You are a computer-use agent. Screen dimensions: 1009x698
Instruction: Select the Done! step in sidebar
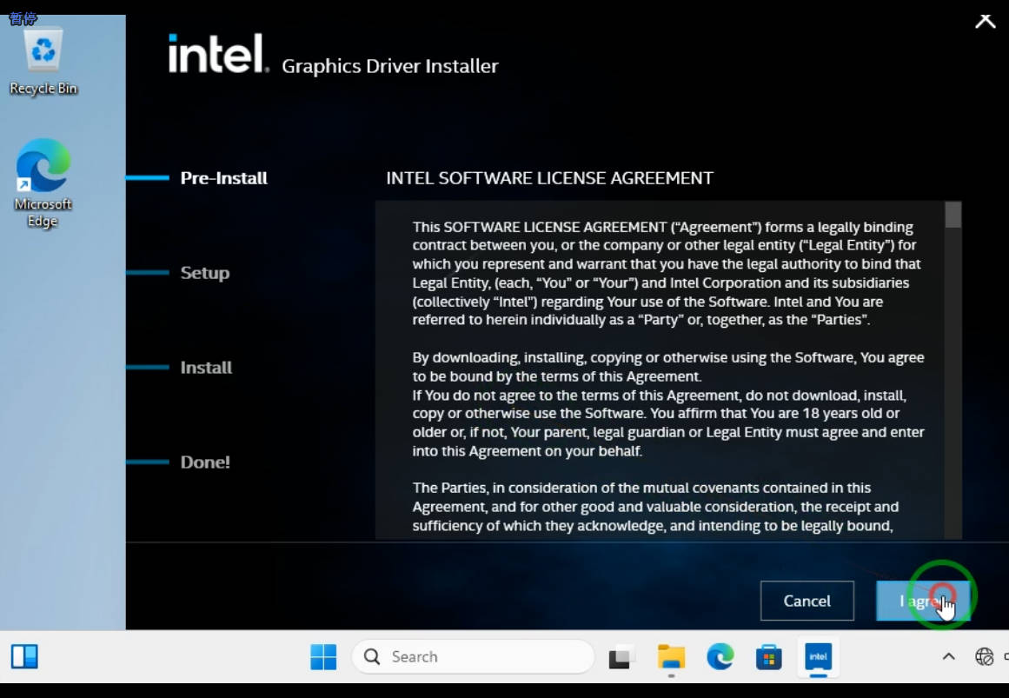coord(205,462)
